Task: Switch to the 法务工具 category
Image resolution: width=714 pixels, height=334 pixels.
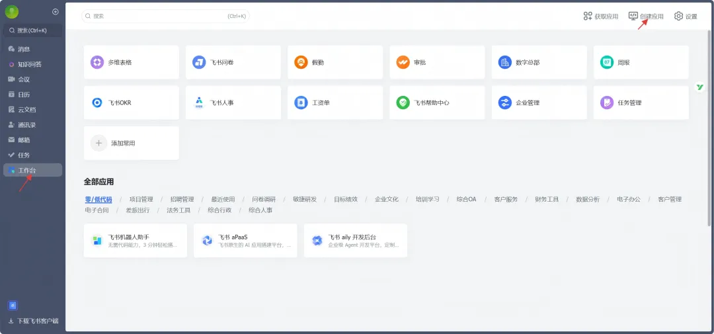Action: (178, 210)
